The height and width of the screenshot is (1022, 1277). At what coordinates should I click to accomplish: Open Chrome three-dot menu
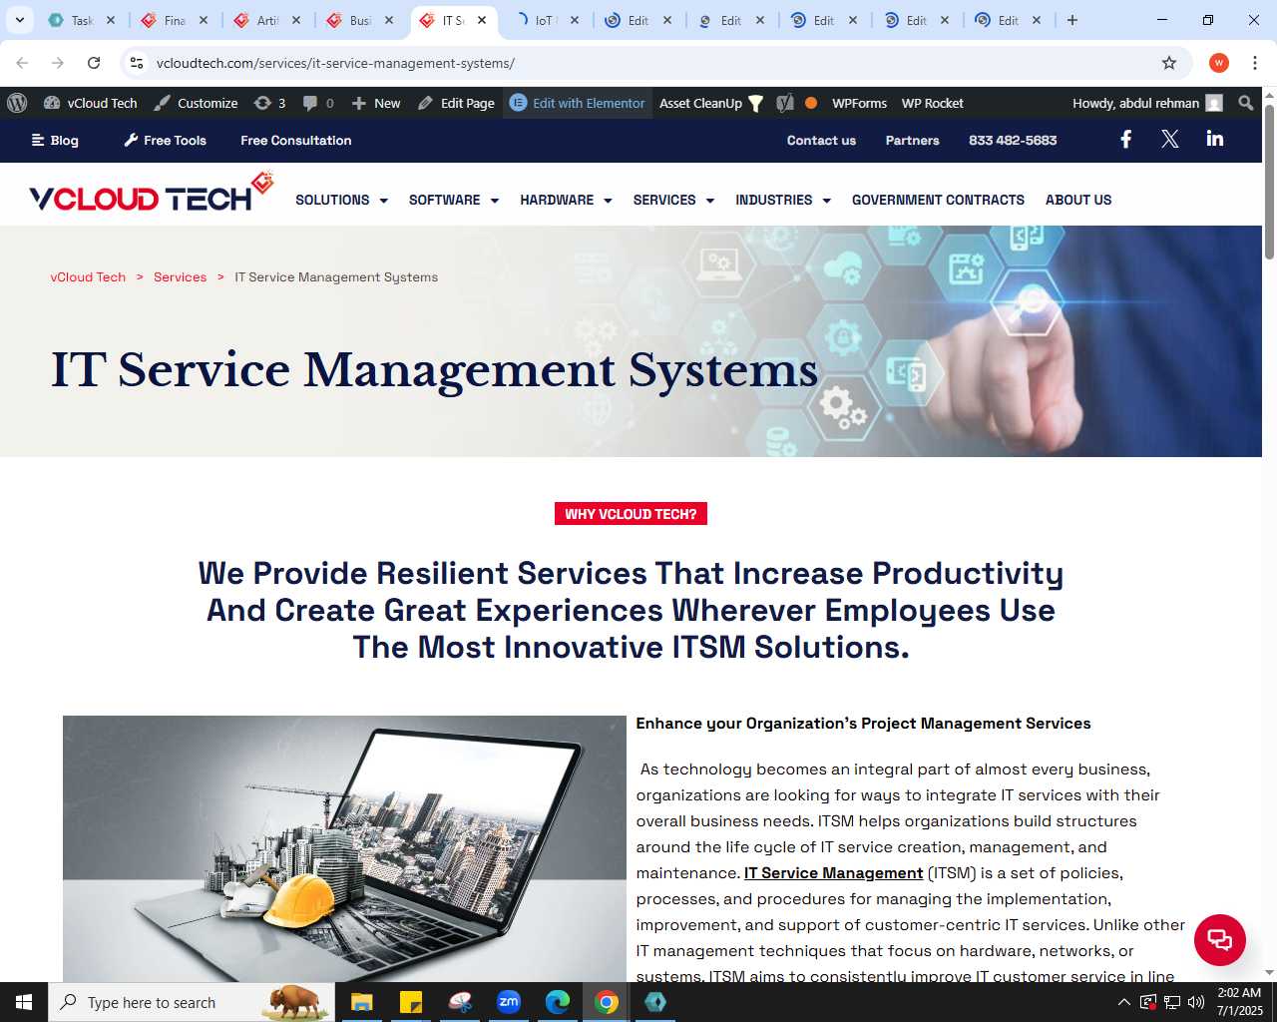tap(1254, 63)
